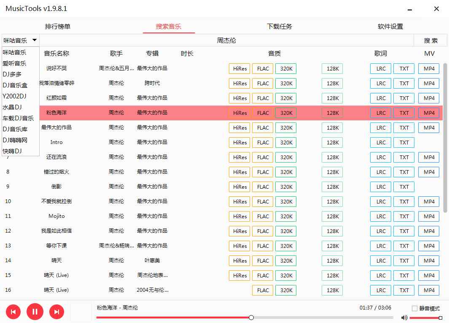This screenshot has width=449, height=323.
Task: Play the previous track
Action: (13, 312)
